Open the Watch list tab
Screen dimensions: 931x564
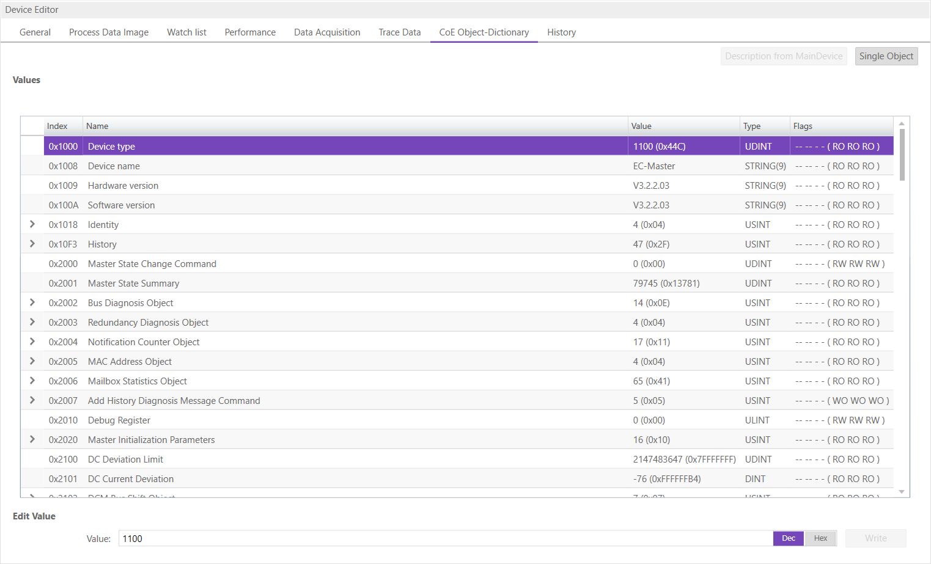point(186,32)
